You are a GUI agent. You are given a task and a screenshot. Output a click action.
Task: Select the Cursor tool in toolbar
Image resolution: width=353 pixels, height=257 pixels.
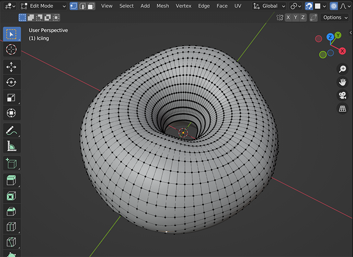coord(12,49)
